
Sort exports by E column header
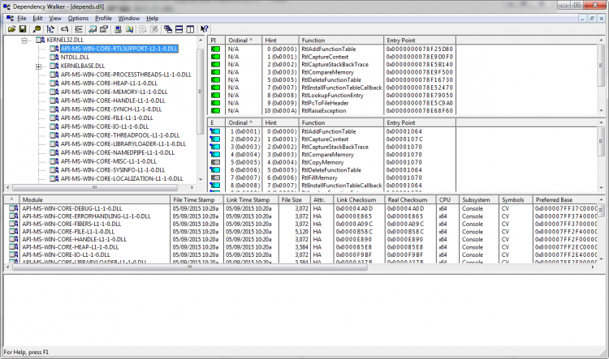[217, 122]
